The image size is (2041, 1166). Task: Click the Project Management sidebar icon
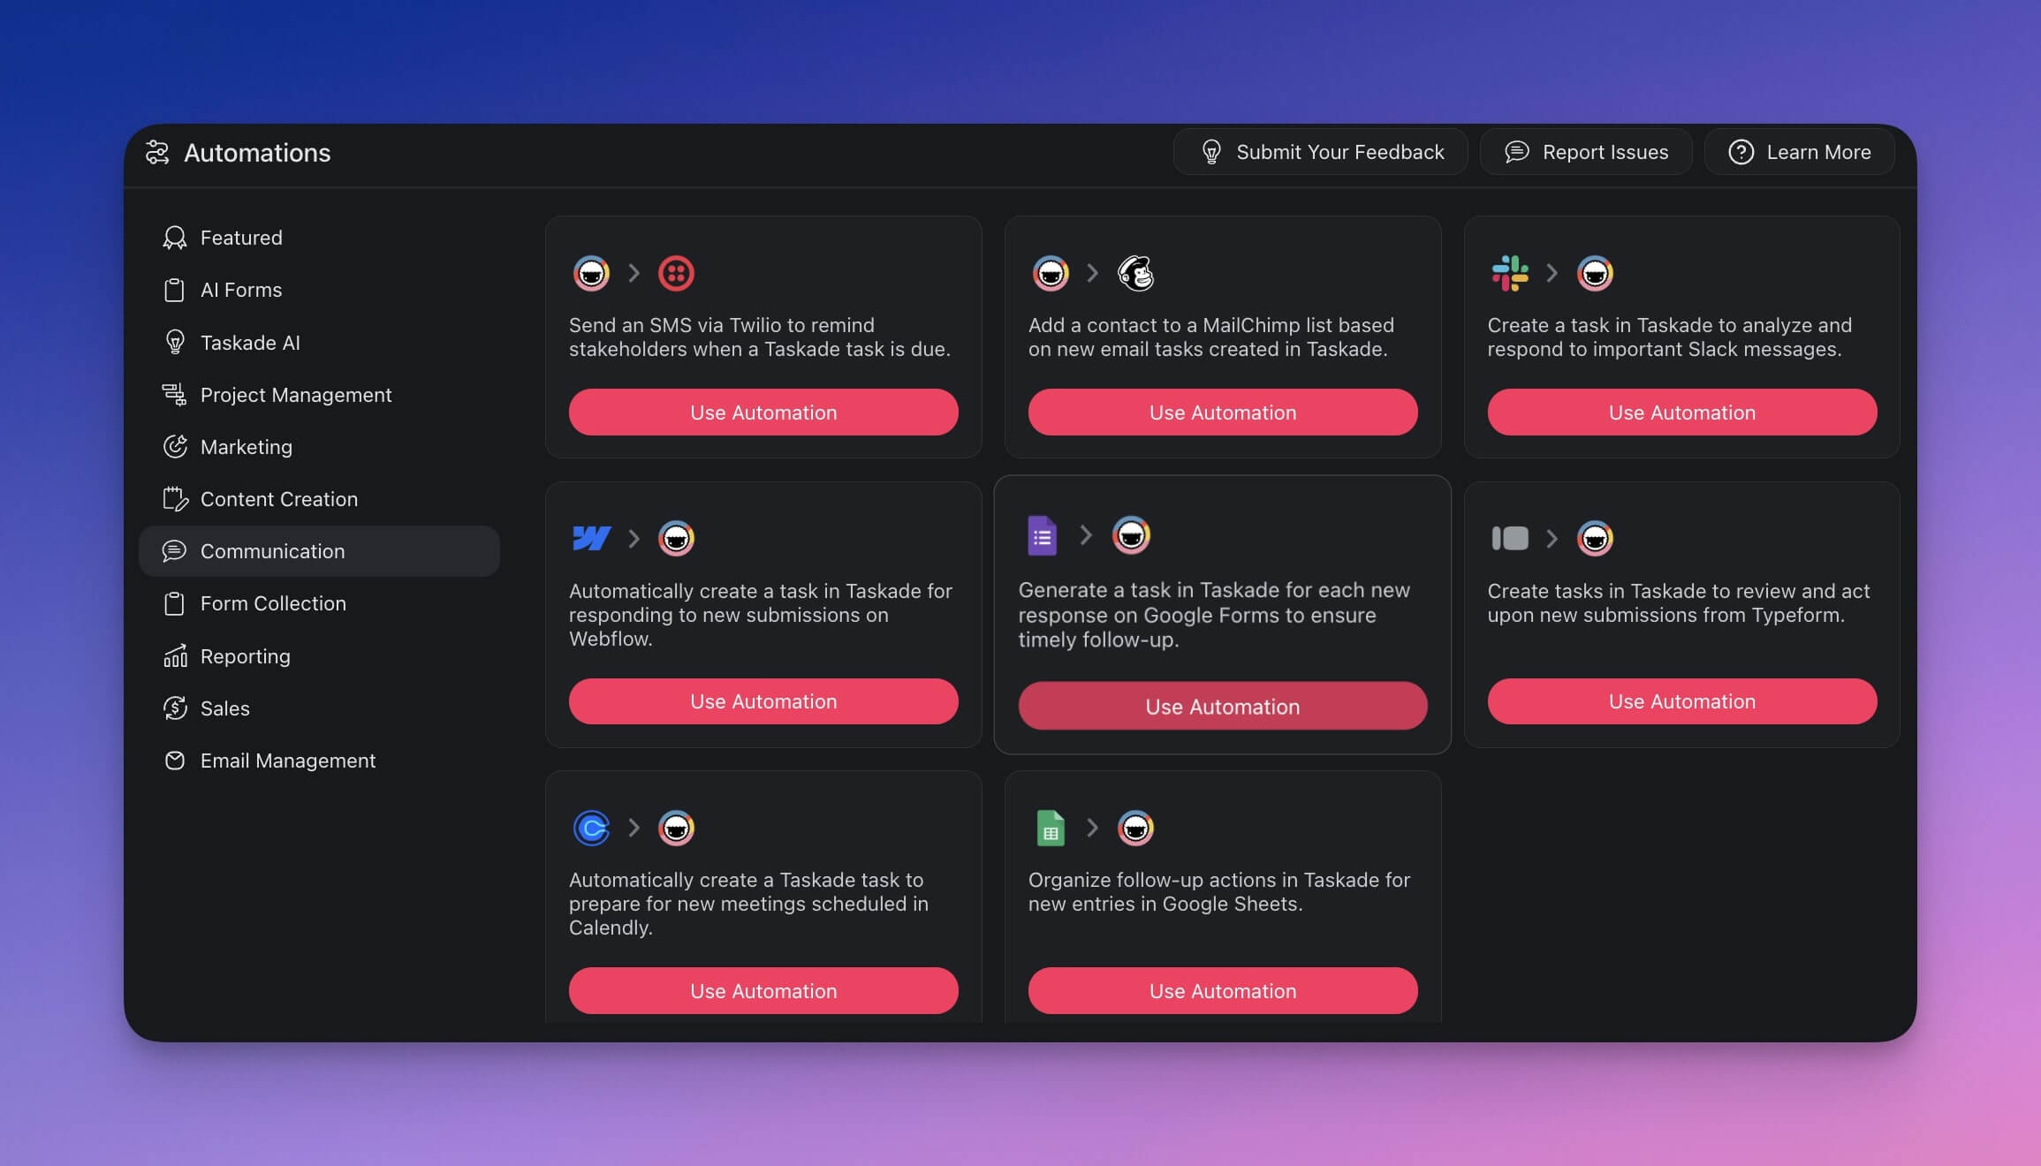174,395
